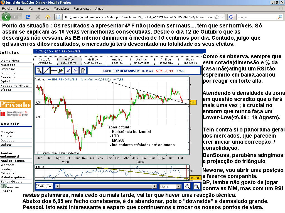The height and width of the screenshot is (213, 285).
Task: Open the Ferramentas menu
Action: [x=82, y=9]
